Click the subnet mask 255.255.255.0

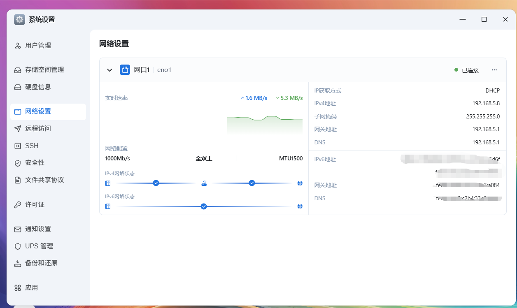483,116
